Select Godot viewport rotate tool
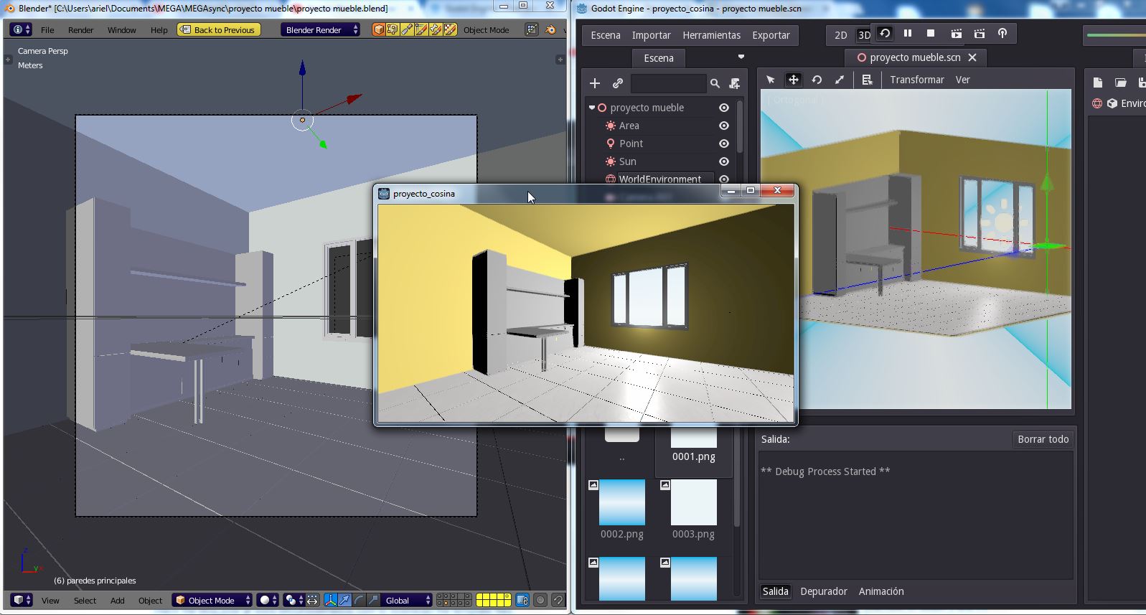 point(817,80)
